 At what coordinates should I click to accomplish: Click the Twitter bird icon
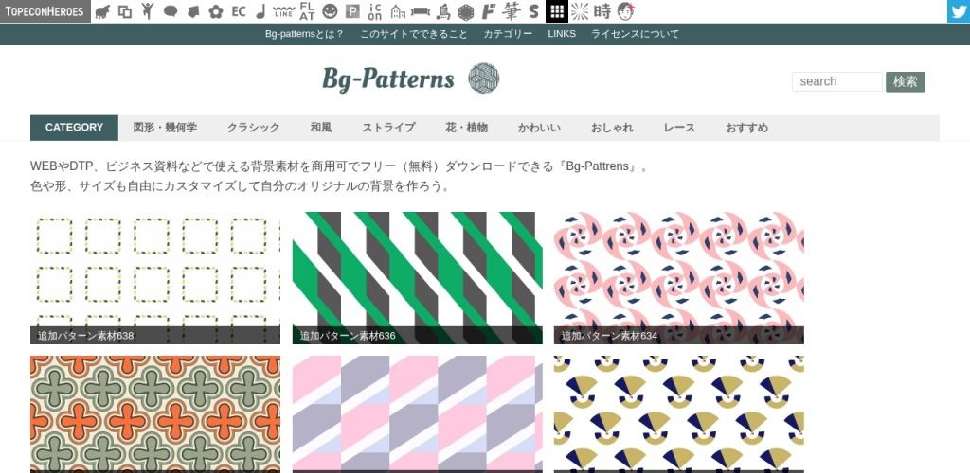[x=958, y=11]
